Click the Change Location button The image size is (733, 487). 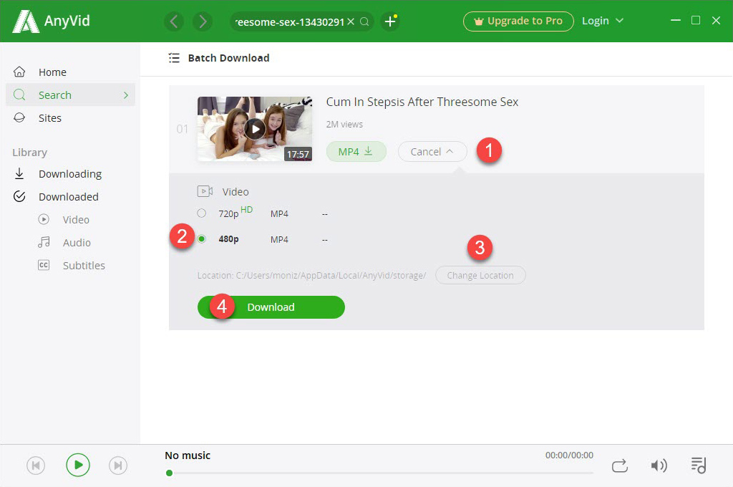(x=480, y=275)
